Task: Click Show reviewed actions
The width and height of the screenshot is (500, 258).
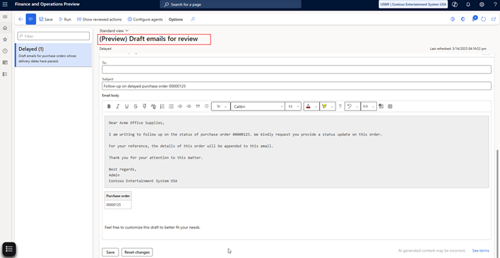Action: coord(99,20)
